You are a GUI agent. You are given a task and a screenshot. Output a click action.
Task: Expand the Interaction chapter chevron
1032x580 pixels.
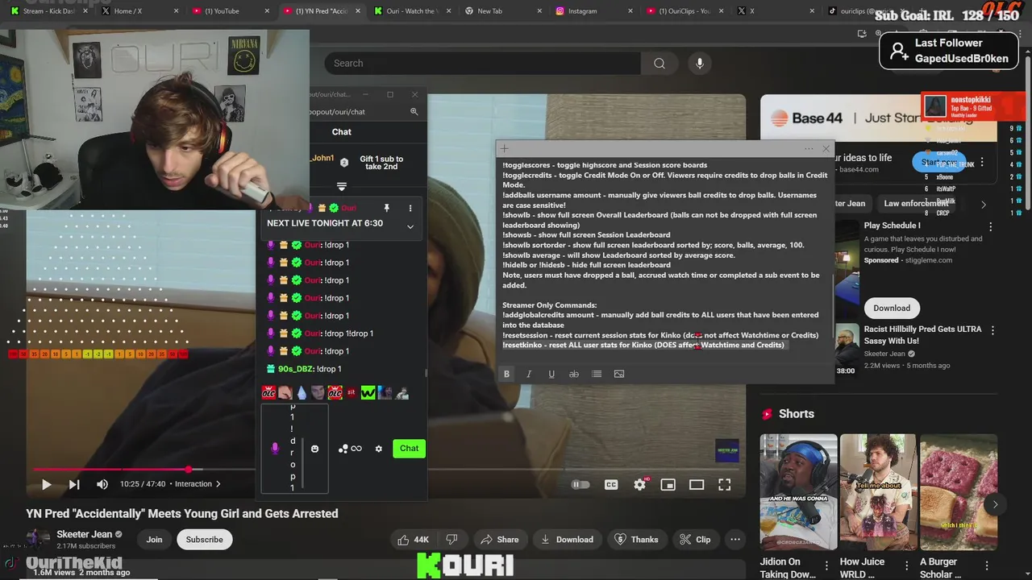coord(218,484)
